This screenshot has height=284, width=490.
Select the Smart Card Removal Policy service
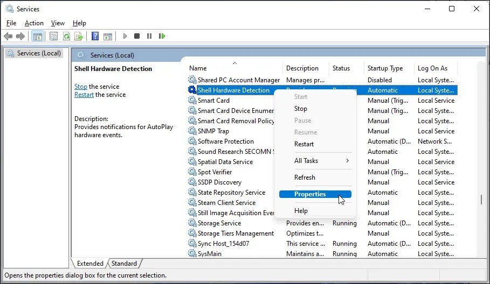pyautogui.click(x=236, y=121)
